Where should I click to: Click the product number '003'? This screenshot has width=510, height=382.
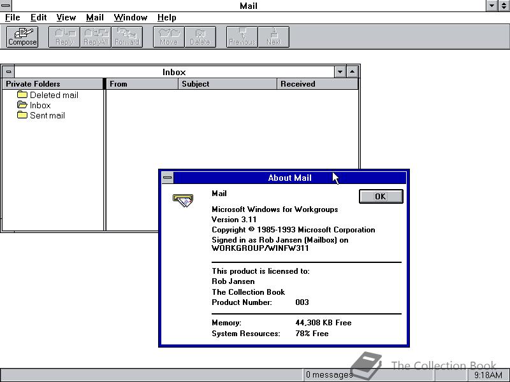point(302,302)
